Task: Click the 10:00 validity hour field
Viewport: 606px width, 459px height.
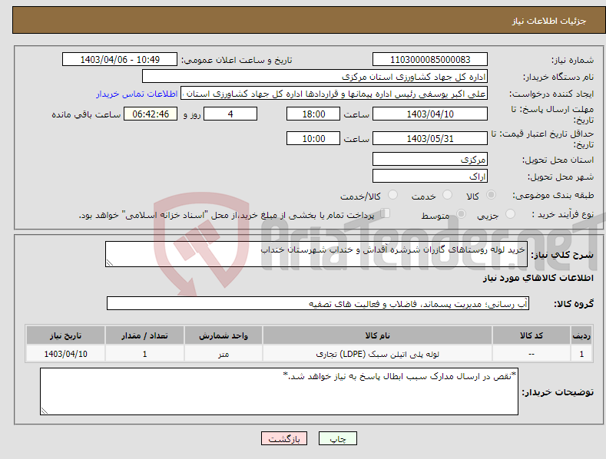Action: point(313,138)
